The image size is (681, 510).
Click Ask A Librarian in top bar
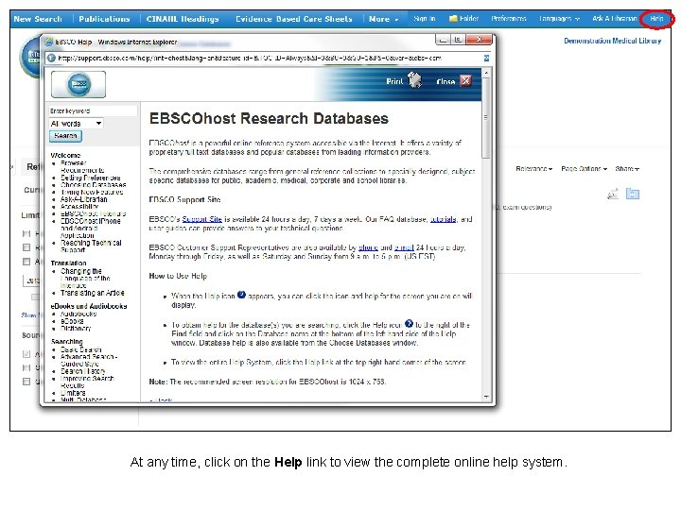click(x=615, y=19)
